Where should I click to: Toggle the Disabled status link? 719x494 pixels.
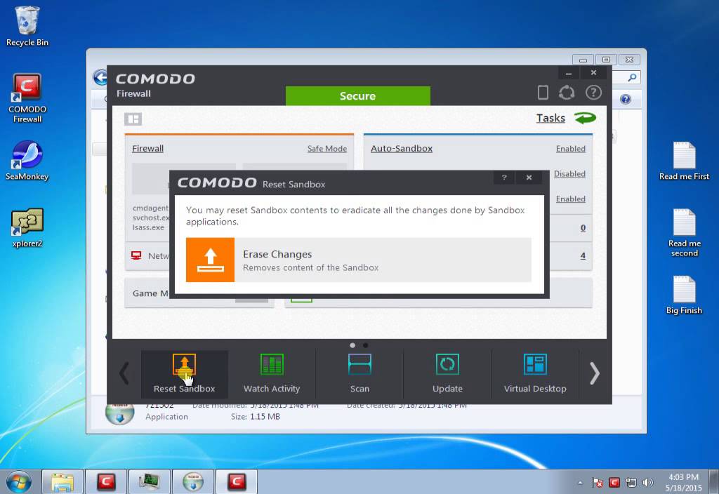pos(569,174)
